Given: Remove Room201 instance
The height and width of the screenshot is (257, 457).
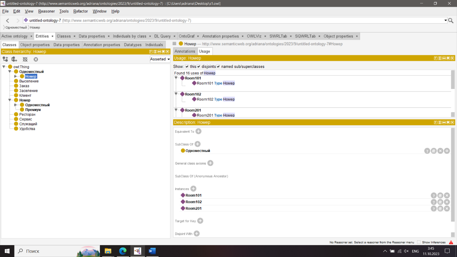Looking at the screenshot, I should (447, 208).
